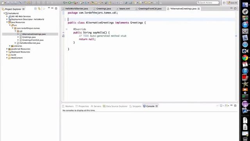Expand Deployment Descriptor: HelloWorld node
Viewport: 250px width, 141px height.
7,19
